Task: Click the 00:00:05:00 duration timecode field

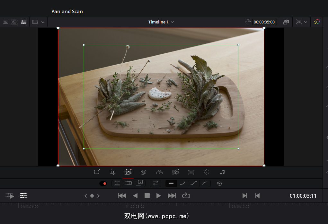Action: coord(264,22)
